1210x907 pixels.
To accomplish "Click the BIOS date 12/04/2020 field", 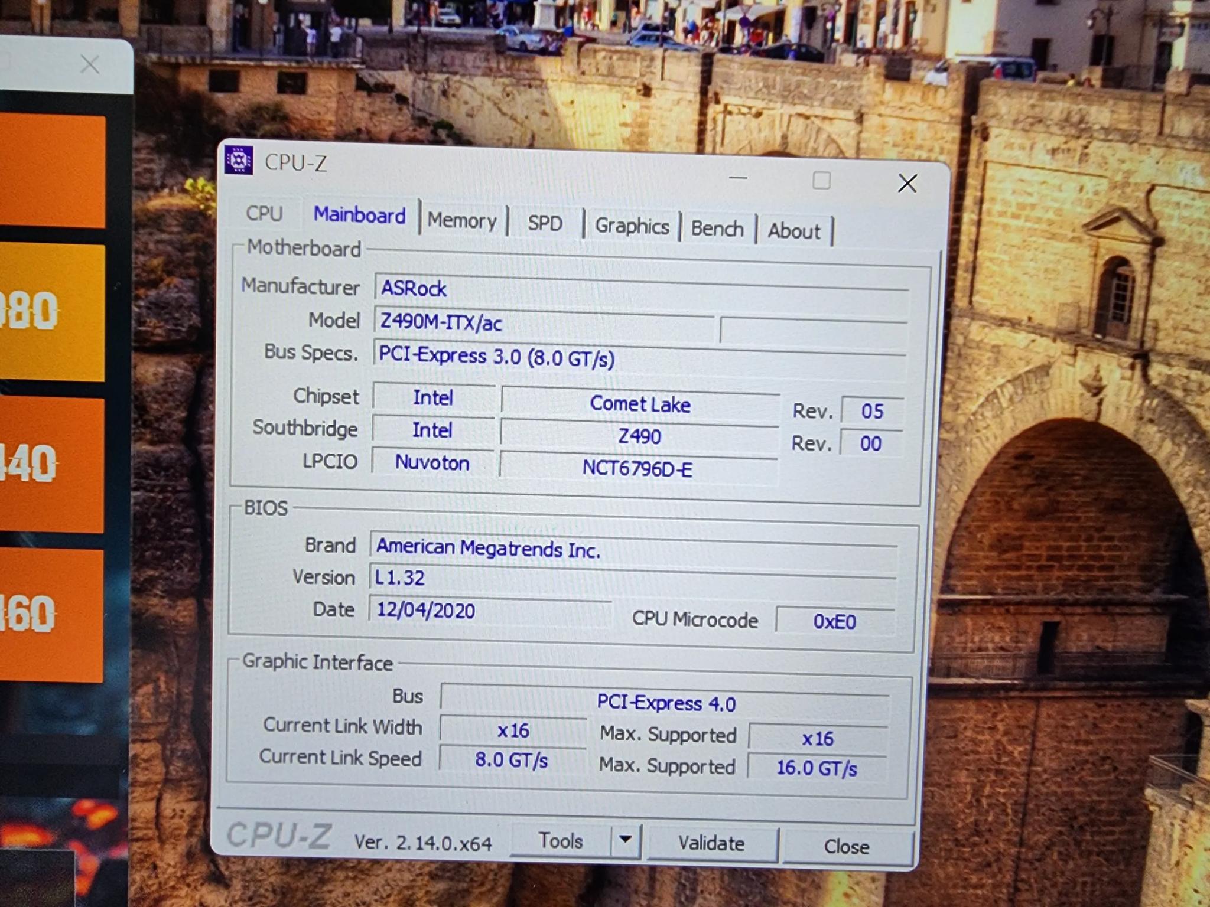I will 490,610.
